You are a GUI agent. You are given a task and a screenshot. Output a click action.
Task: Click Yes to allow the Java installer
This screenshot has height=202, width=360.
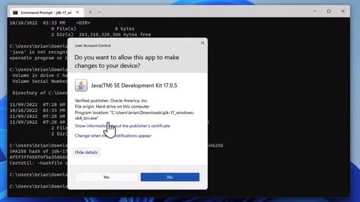pyautogui.click(x=106, y=177)
